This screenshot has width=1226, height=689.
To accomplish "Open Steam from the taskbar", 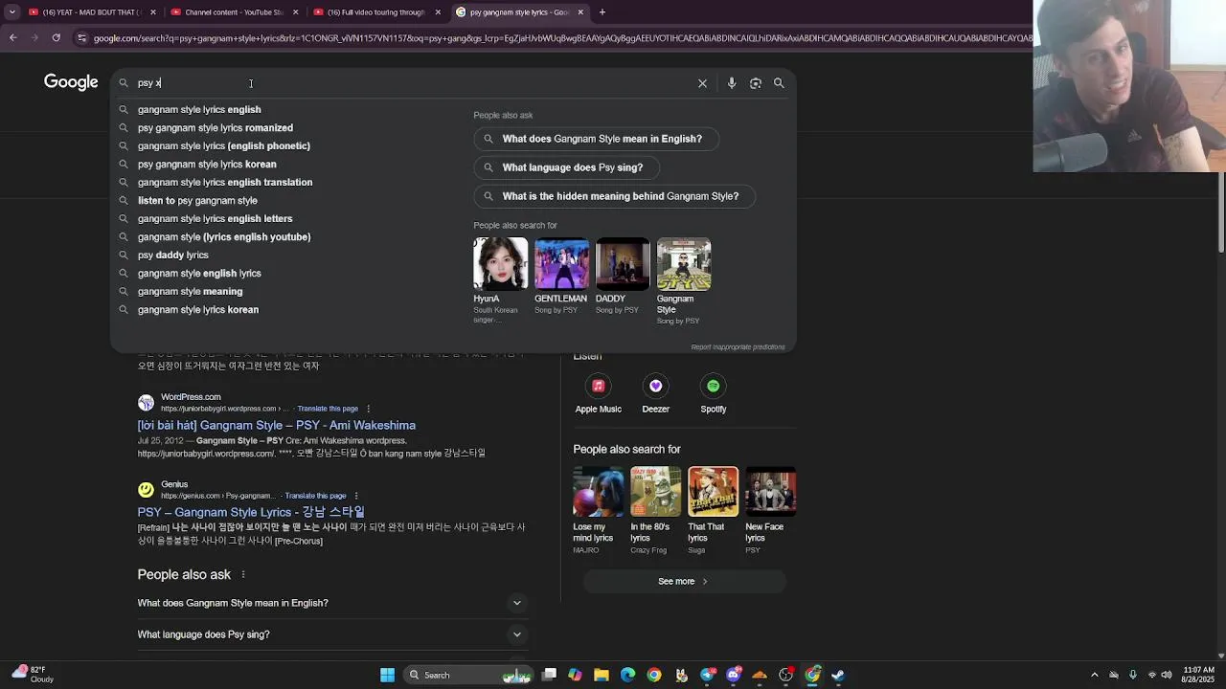I will click(x=838, y=675).
